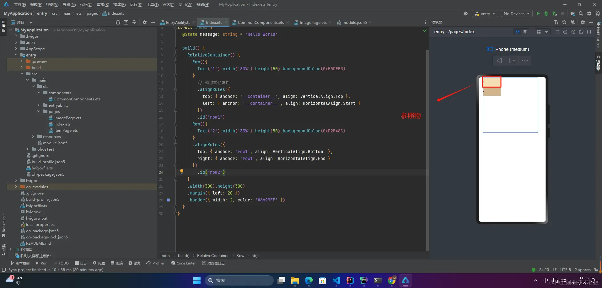Open the No Devices selector
The height and width of the screenshot is (288, 602).
pos(516,13)
